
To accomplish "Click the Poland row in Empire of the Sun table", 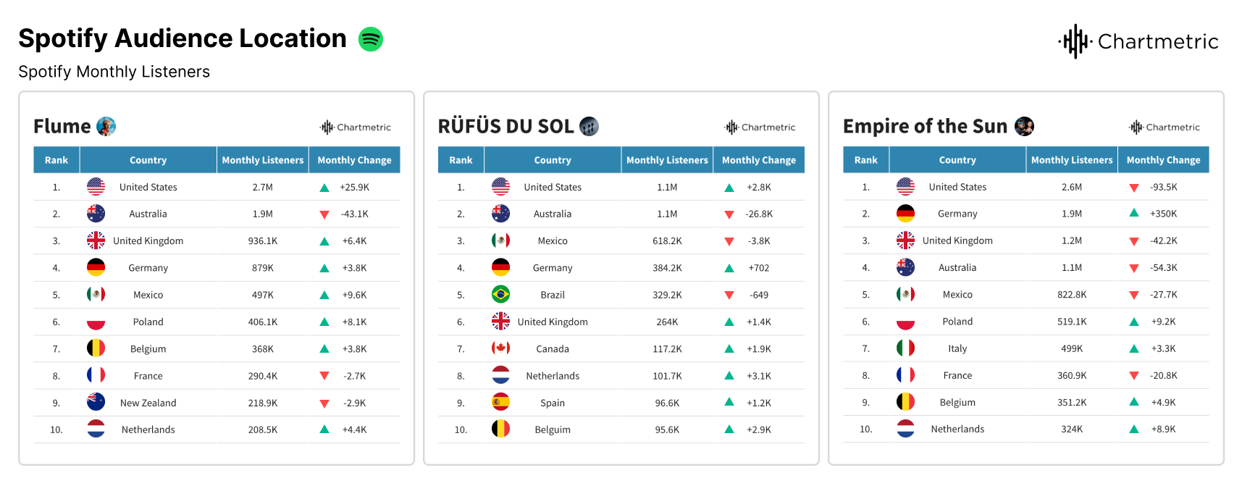I will pos(957,322).
